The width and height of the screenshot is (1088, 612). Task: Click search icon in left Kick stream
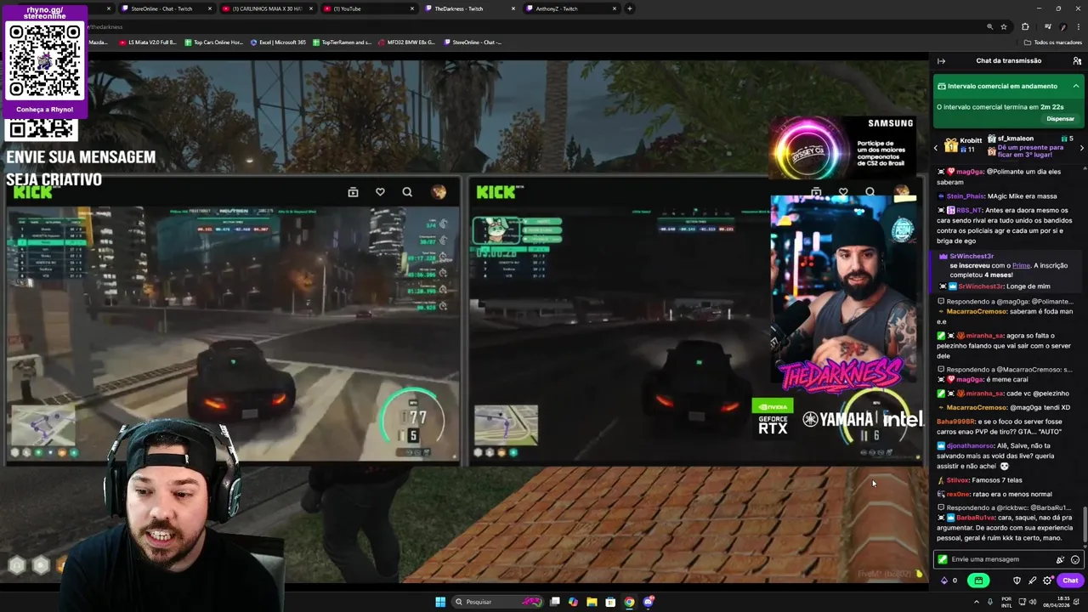click(x=407, y=192)
